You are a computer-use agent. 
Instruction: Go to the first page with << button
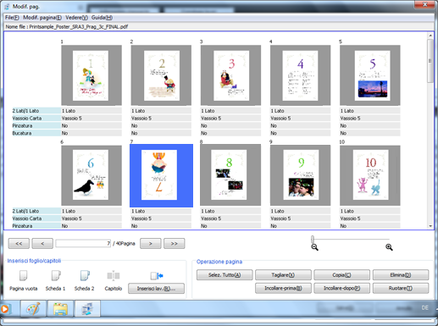19,244
